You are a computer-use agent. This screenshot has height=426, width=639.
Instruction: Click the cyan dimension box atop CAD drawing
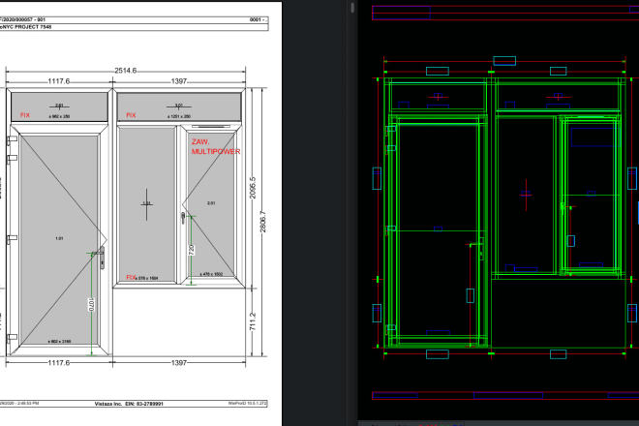point(503,60)
